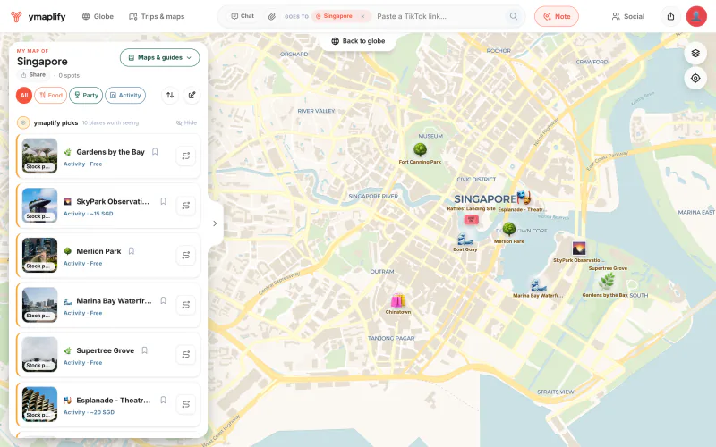Click the Marina Bay Waterfront marker
Image resolution: width=716 pixels, height=447 pixels.
click(x=539, y=285)
